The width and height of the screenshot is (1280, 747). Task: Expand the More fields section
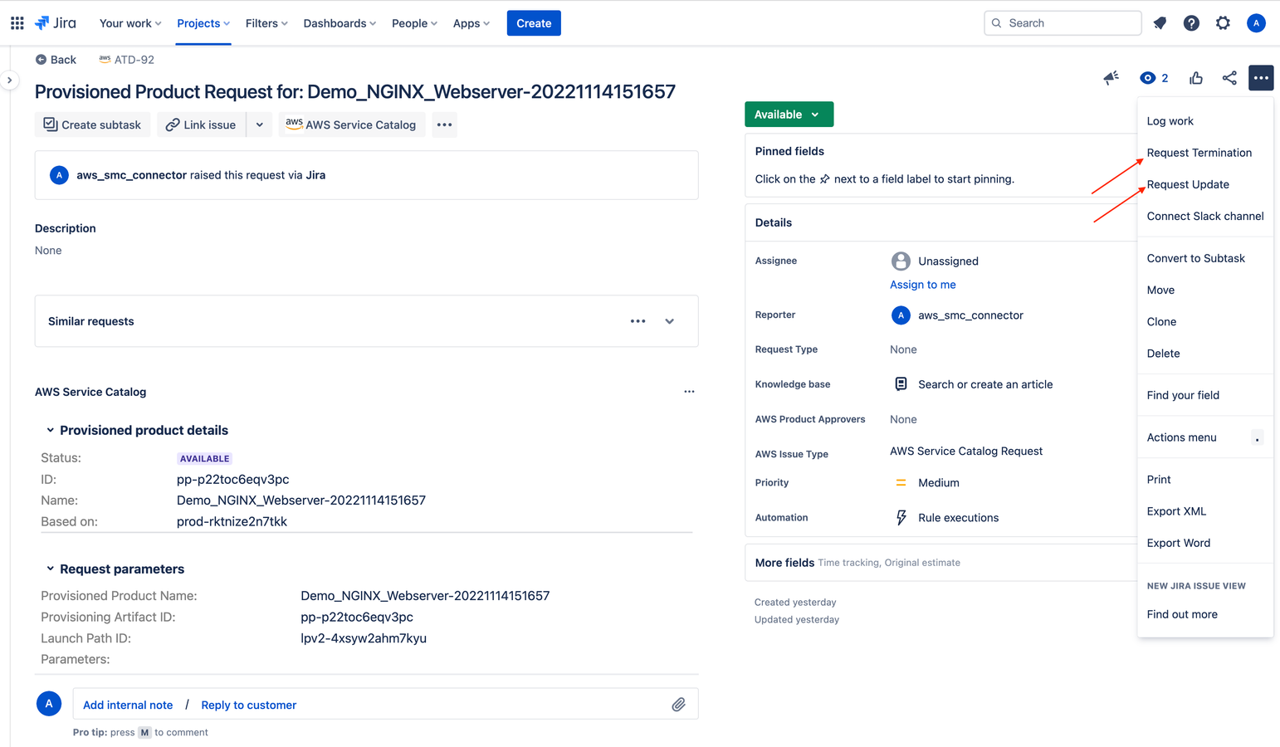click(941, 563)
